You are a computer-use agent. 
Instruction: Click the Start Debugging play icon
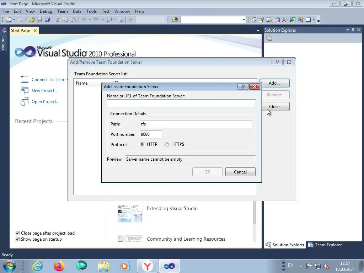[131, 20]
